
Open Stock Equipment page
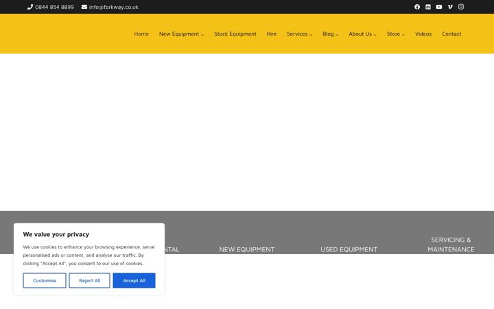coord(235,34)
